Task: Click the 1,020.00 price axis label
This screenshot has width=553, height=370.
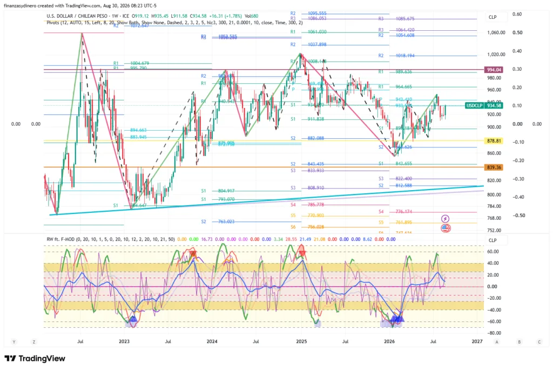Action: point(496,55)
